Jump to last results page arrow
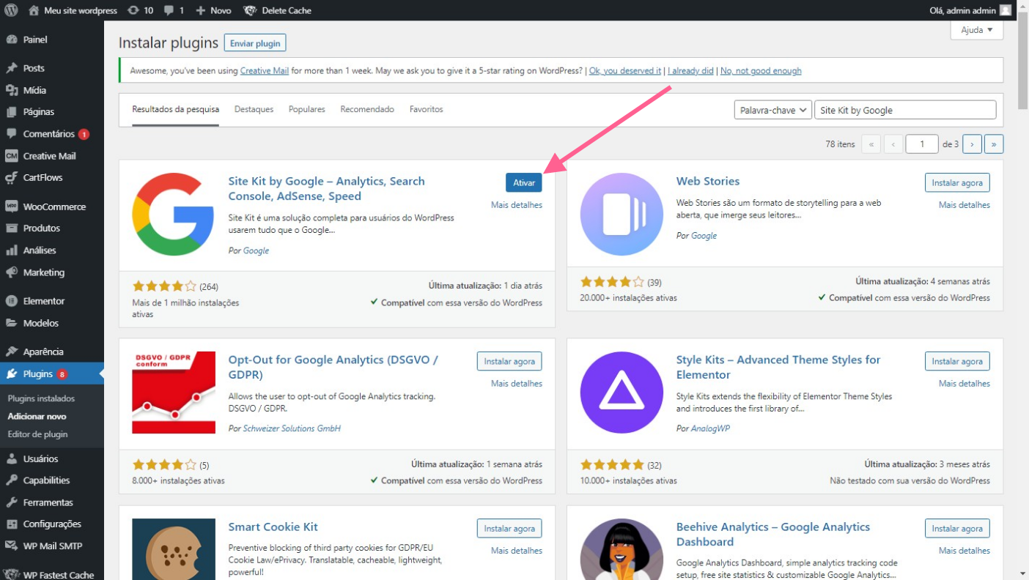1029x580 pixels. (994, 144)
